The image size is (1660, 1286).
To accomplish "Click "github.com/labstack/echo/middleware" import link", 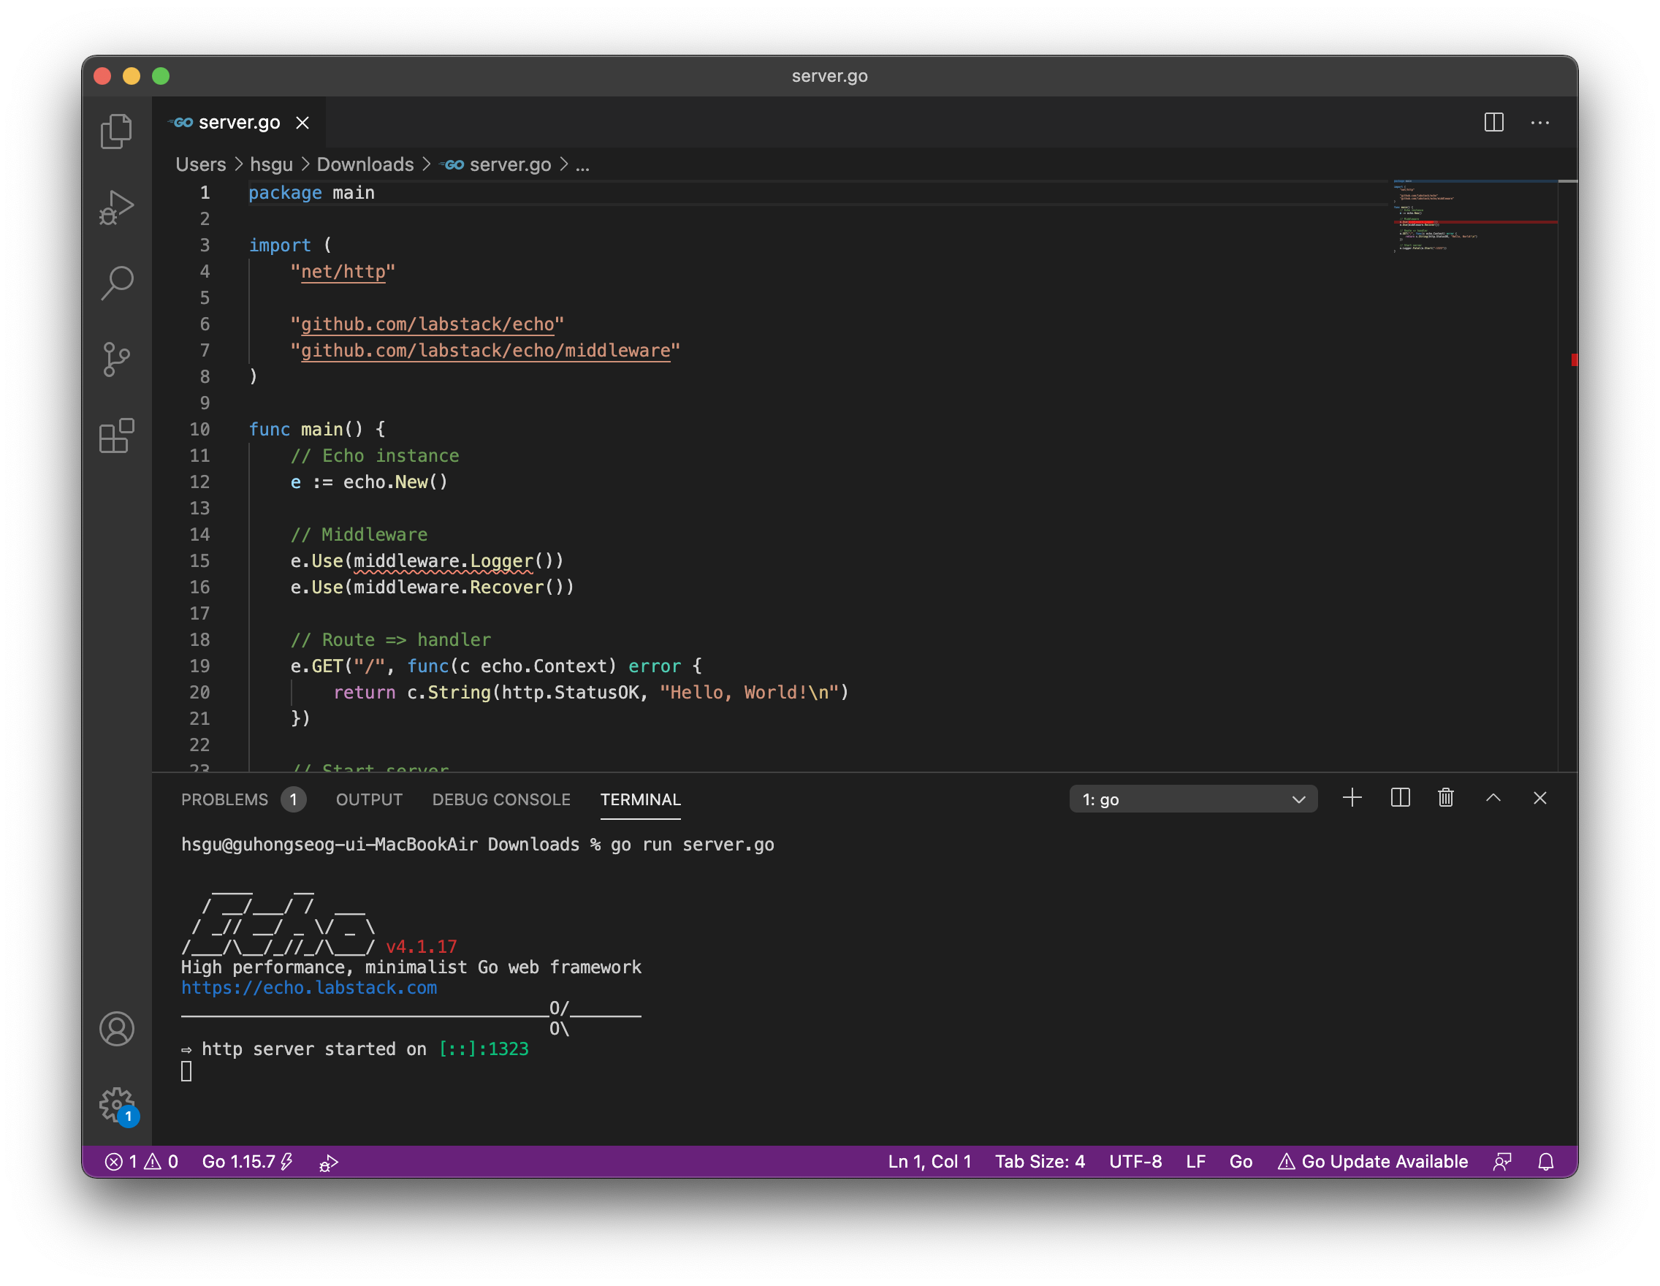I will pyautogui.click(x=485, y=351).
